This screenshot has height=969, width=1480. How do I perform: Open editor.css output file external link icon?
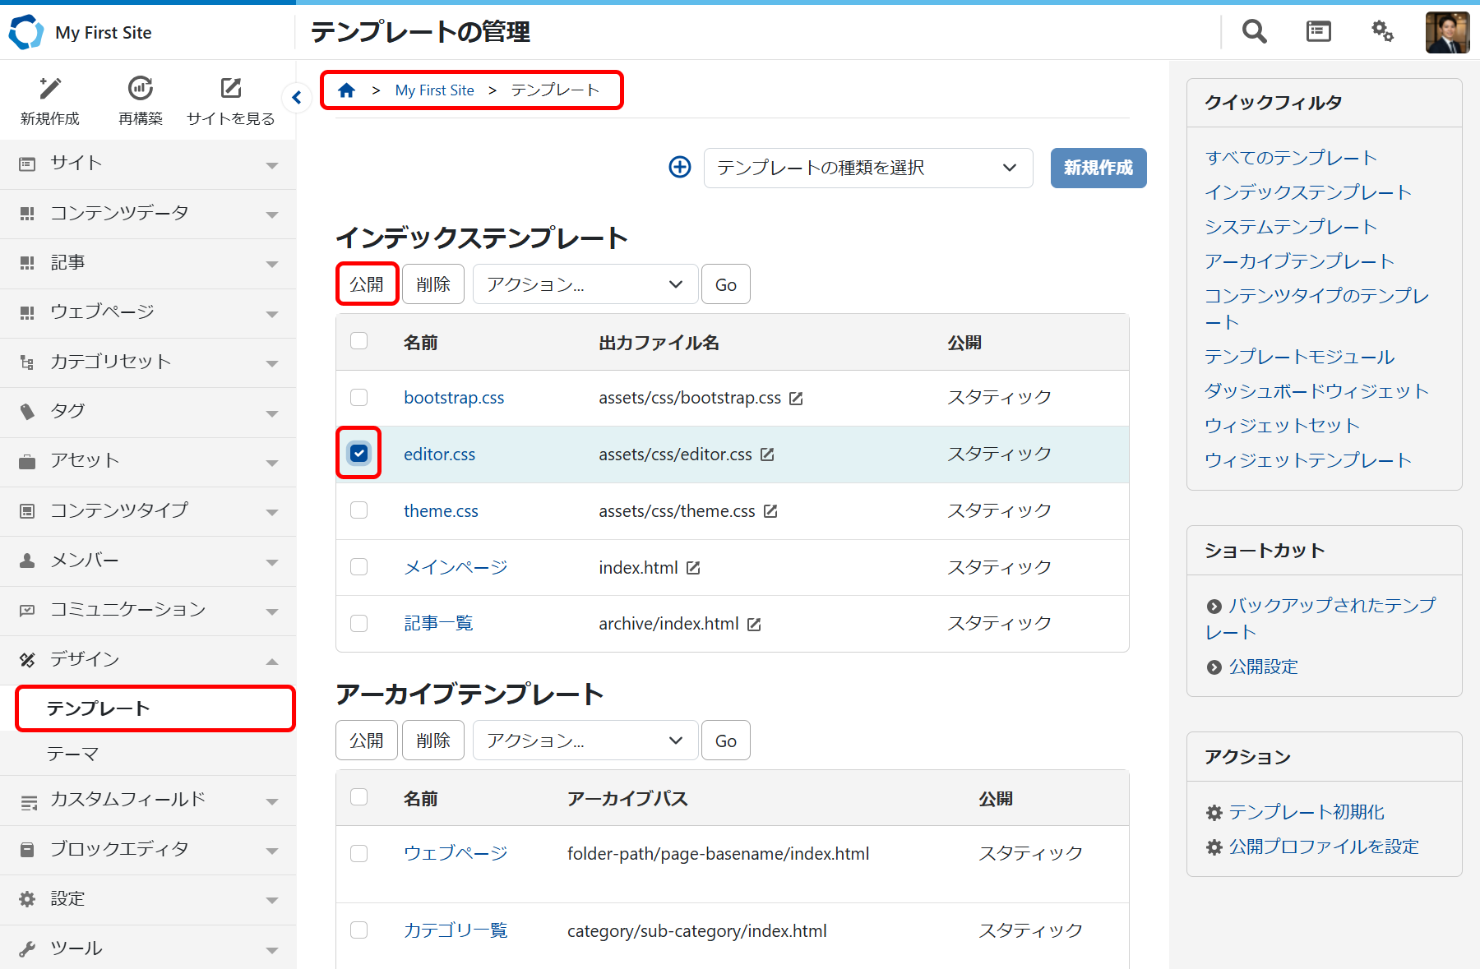(767, 455)
